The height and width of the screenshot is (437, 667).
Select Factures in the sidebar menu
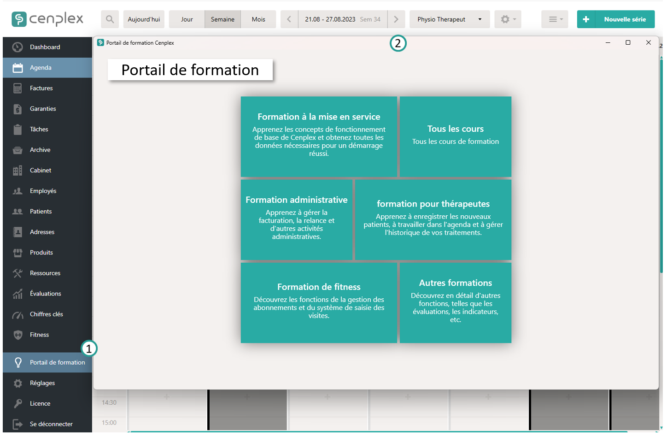47,88
